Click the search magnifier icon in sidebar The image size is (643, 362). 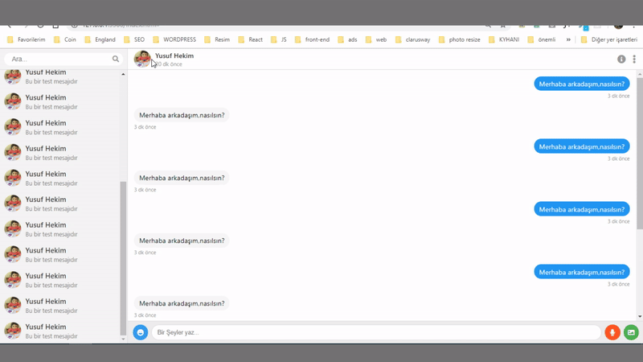point(116,59)
